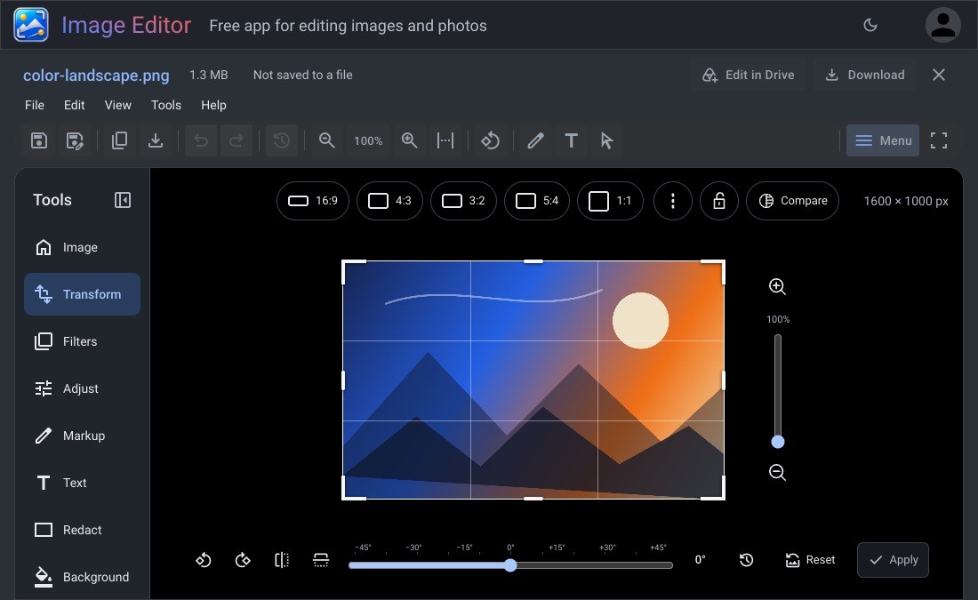Viewport: 978px width, 600px height.
Task: Select the pointer cursor tool
Action: (607, 140)
